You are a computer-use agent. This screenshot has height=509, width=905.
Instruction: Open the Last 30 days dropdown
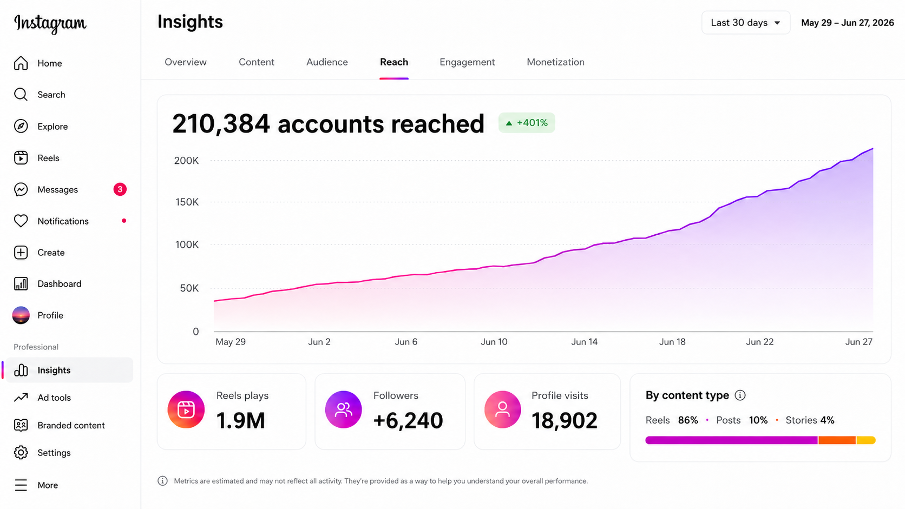(746, 23)
